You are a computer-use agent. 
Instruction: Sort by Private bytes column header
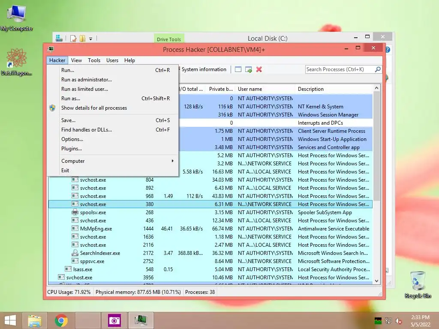(x=221, y=89)
